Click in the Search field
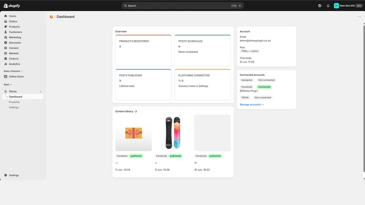365x205 pixels. 182,6
